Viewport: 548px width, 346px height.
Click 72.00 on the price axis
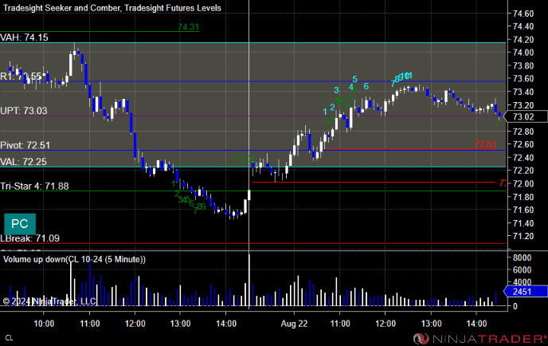[x=523, y=183]
